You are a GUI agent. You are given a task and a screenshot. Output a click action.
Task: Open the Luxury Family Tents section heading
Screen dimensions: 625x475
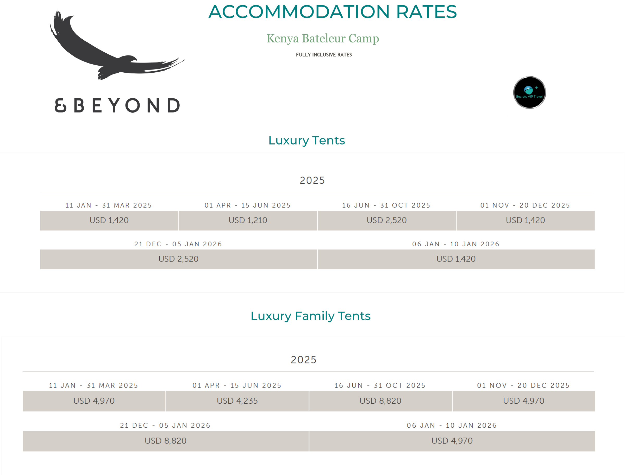310,316
